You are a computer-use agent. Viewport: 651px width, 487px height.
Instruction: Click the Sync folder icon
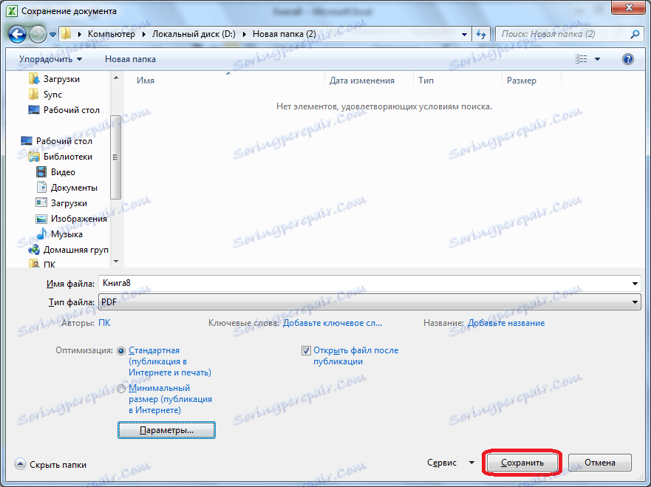[x=34, y=95]
